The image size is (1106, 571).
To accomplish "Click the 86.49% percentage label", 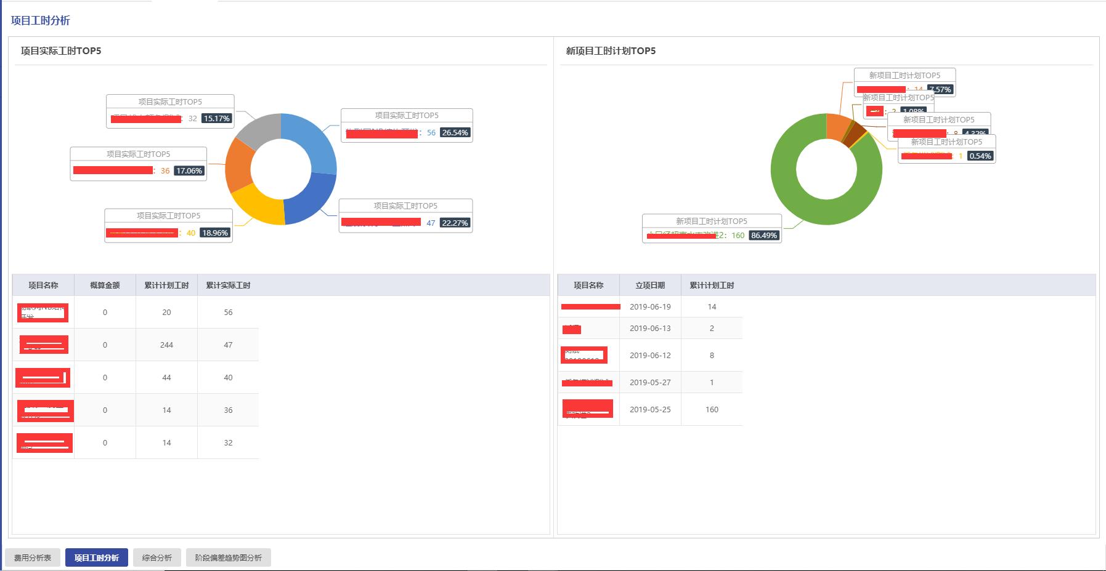I will [x=764, y=236].
